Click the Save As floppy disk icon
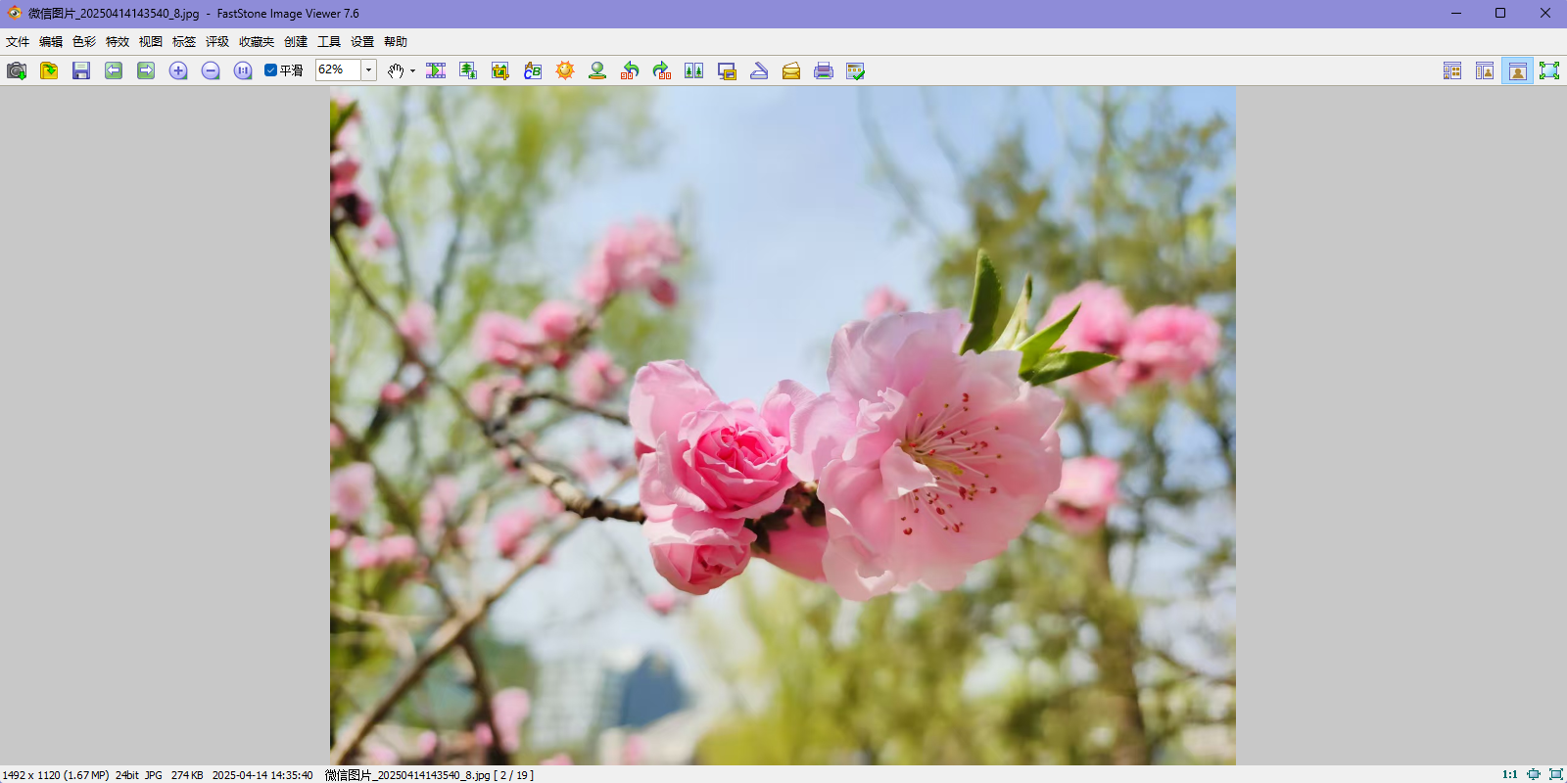This screenshot has height=783, width=1567. (81, 70)
